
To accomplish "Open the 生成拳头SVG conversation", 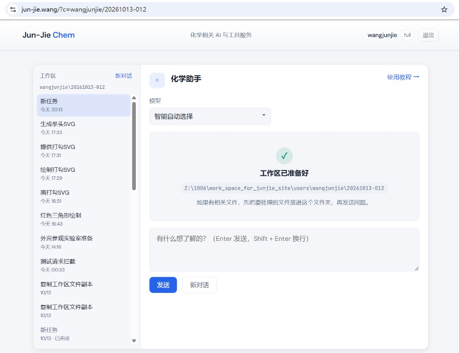I will click(x=84, y=128).
